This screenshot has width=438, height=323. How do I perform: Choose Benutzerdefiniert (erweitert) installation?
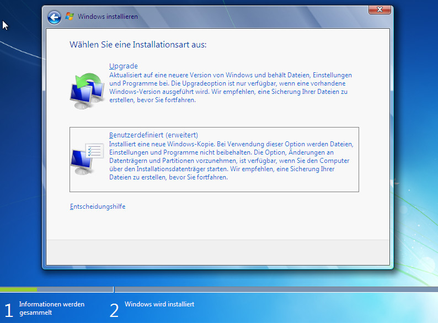[x=153, y=135]
